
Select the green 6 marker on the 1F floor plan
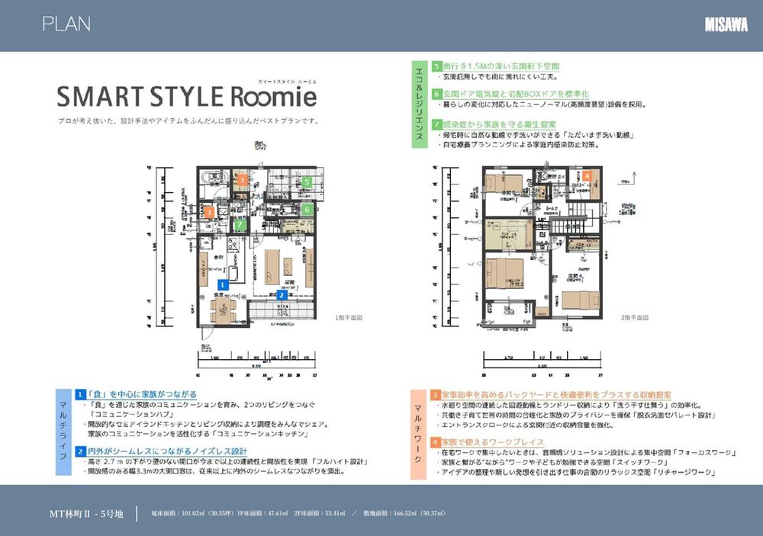307,209
